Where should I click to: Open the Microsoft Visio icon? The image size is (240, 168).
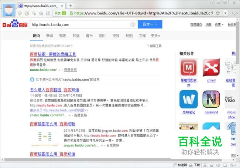coord(230,99)
